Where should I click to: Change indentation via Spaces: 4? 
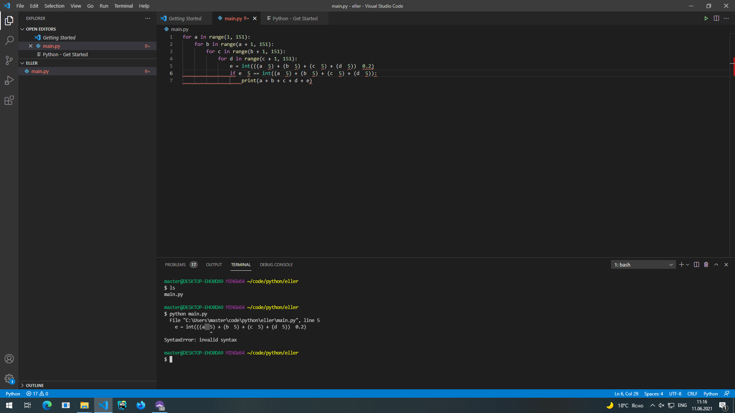(653, 393)
